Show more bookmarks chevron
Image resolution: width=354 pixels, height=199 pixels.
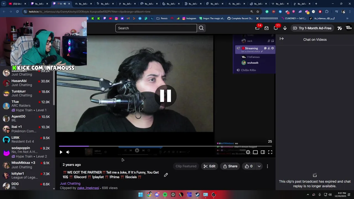click(347, 19)
